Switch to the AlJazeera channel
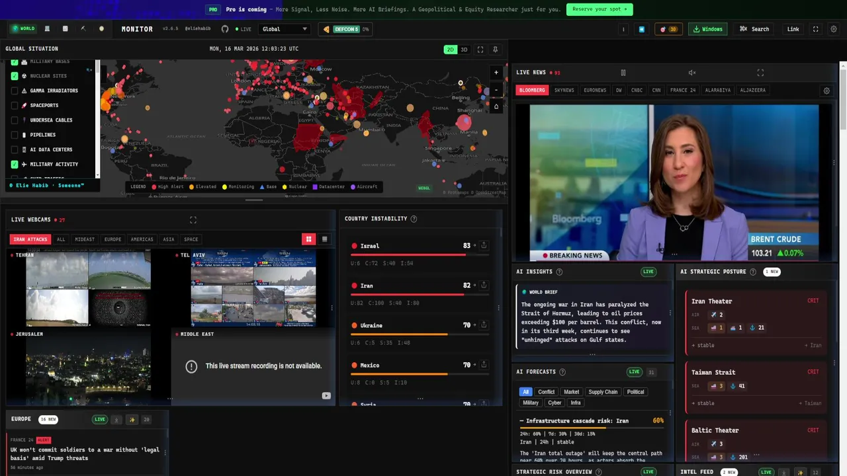Image resolution: width=847 pixels, height=476 pixels. (752, 90)
